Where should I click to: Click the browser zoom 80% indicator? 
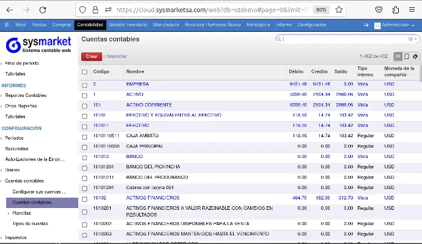click(321, 10)
